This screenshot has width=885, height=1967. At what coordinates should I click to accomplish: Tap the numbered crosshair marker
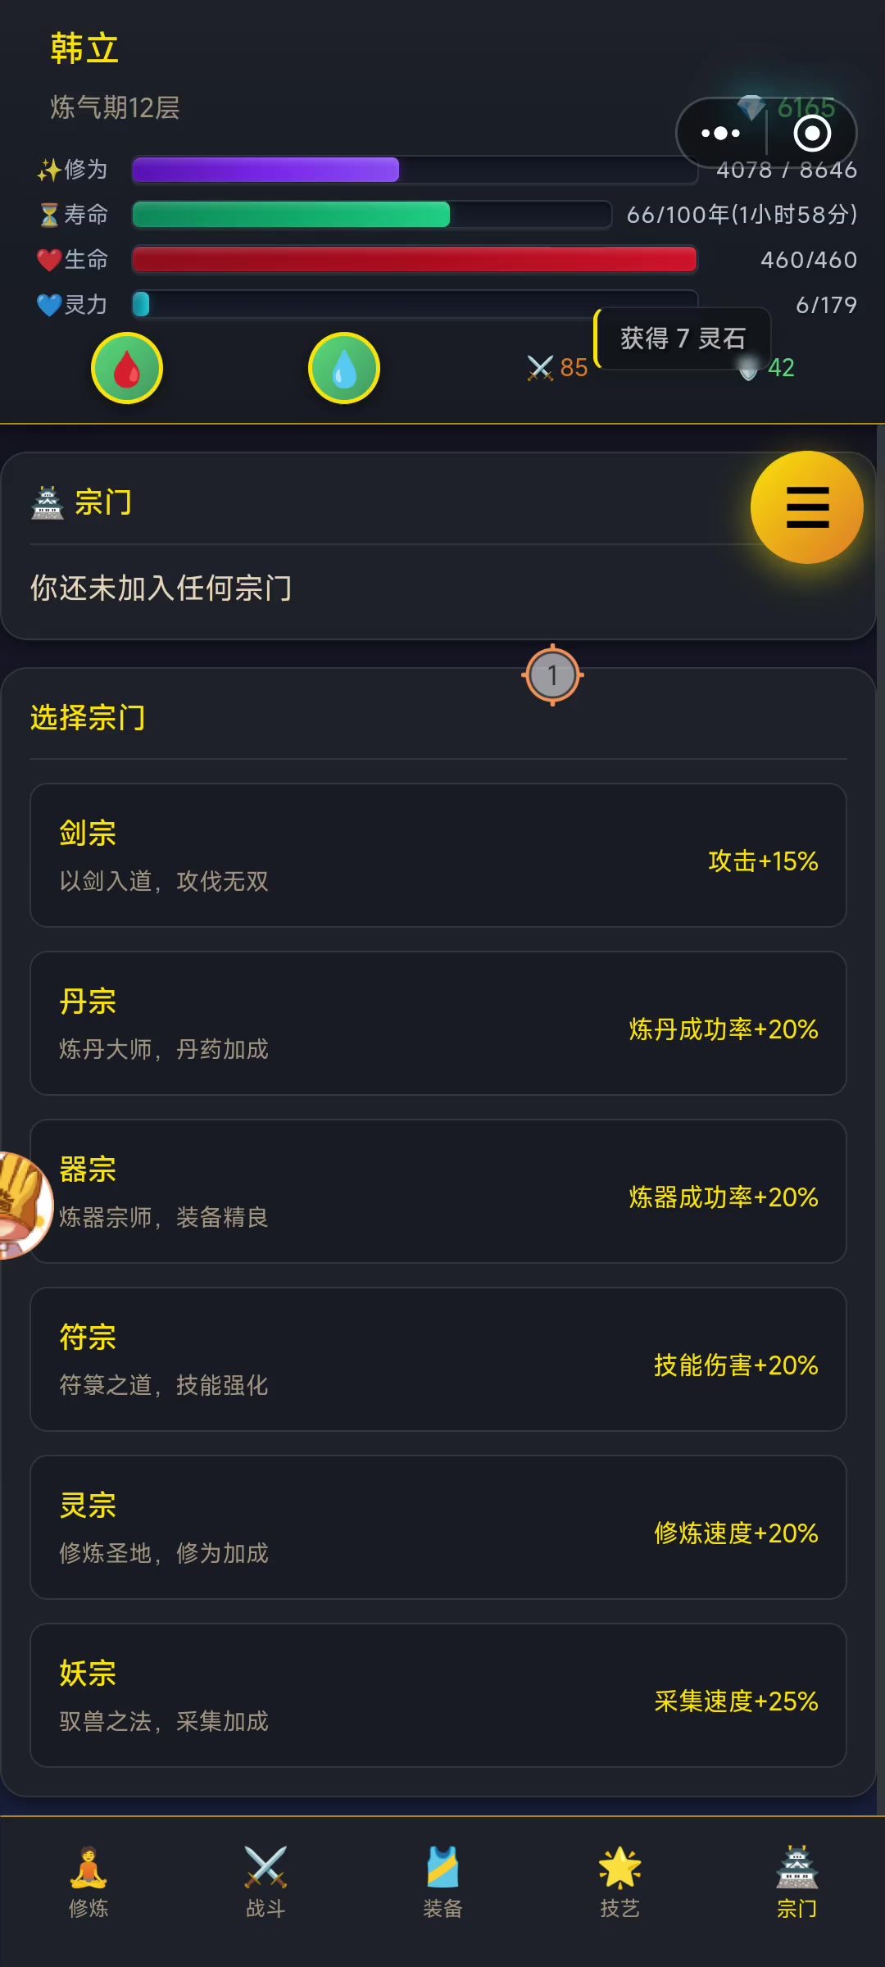[x=553, y=675]
